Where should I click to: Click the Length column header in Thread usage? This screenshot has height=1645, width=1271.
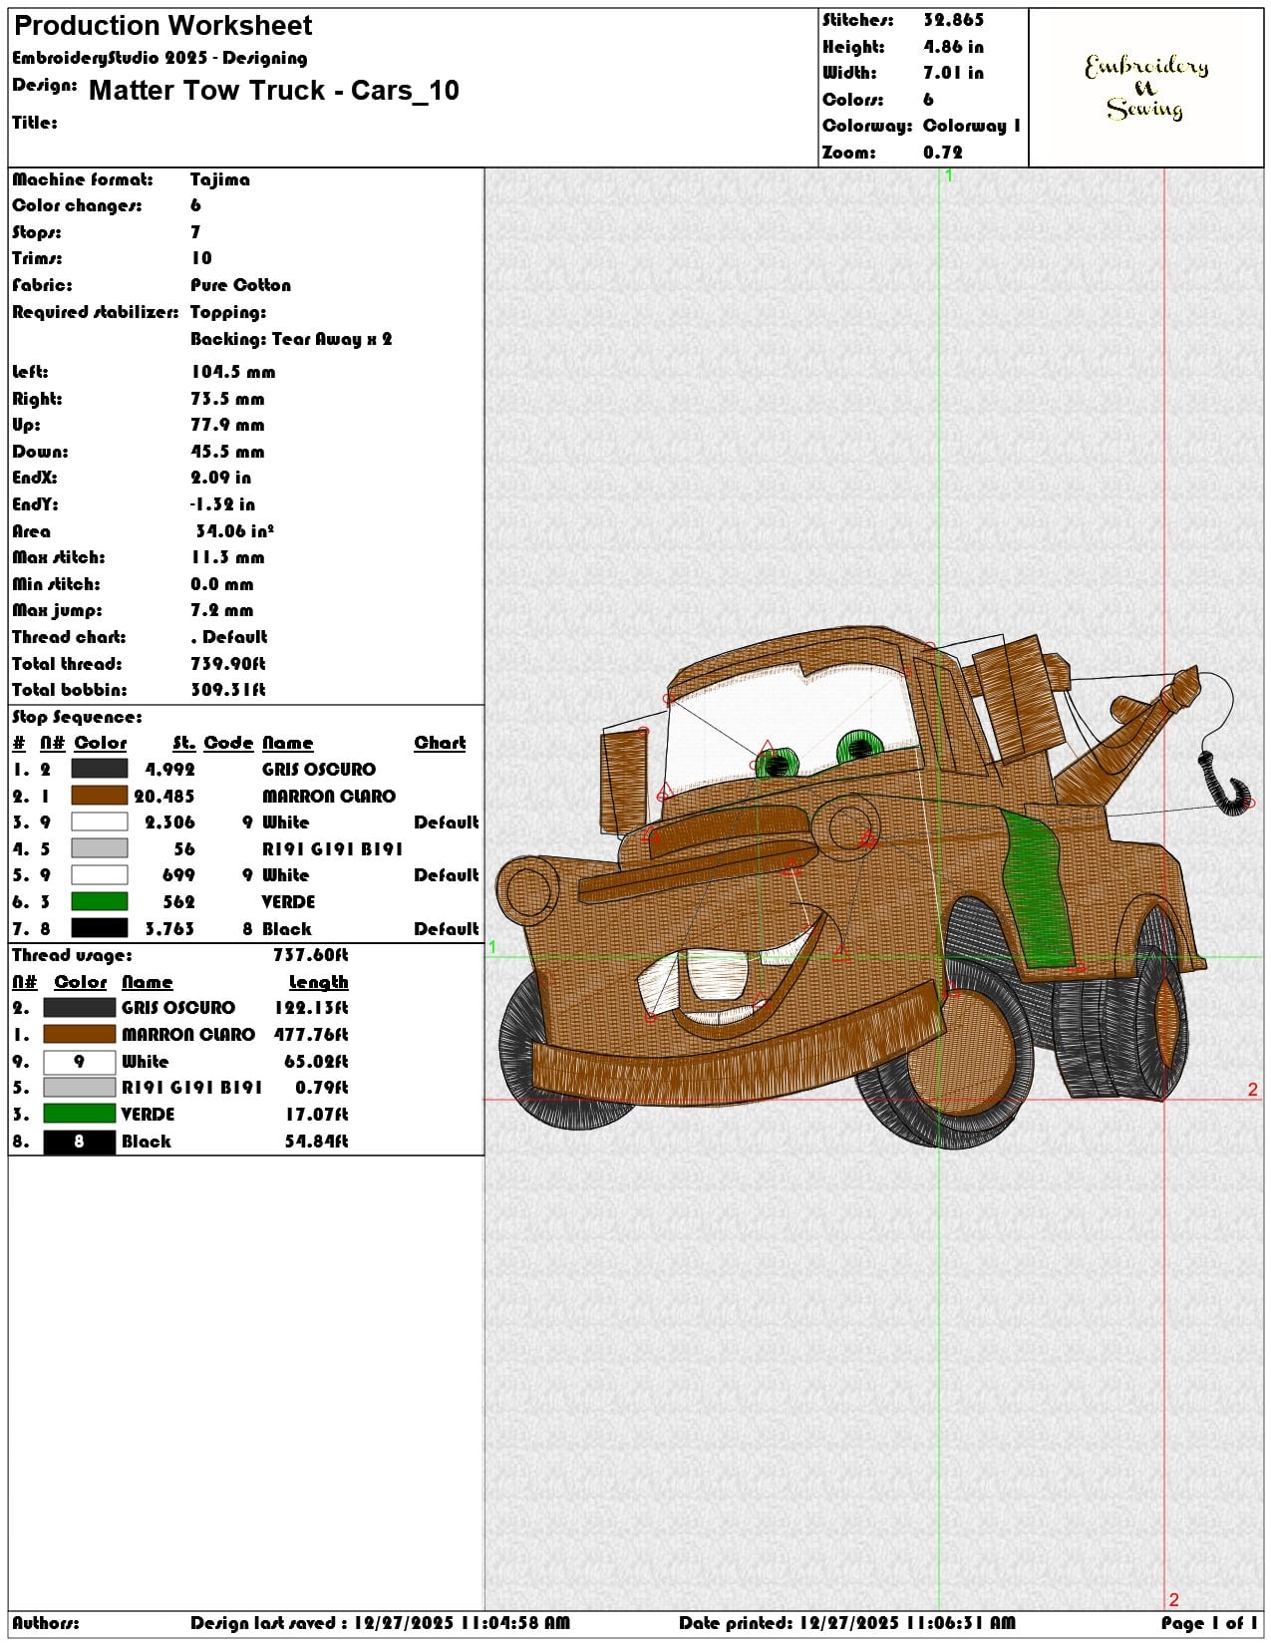(319, 982)
